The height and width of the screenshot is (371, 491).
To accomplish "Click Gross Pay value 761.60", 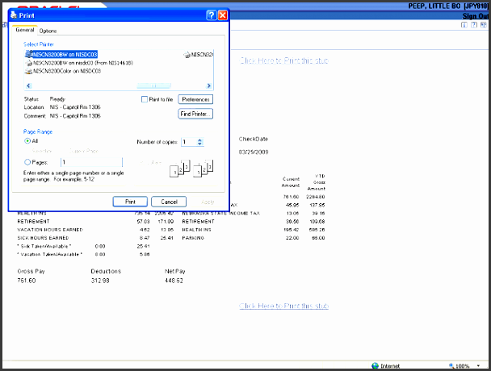I will coord(27,281).
